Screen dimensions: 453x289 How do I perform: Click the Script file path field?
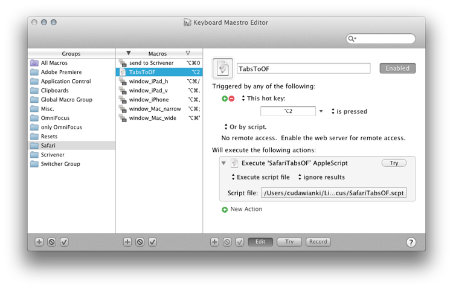click(x=333, y=193)
